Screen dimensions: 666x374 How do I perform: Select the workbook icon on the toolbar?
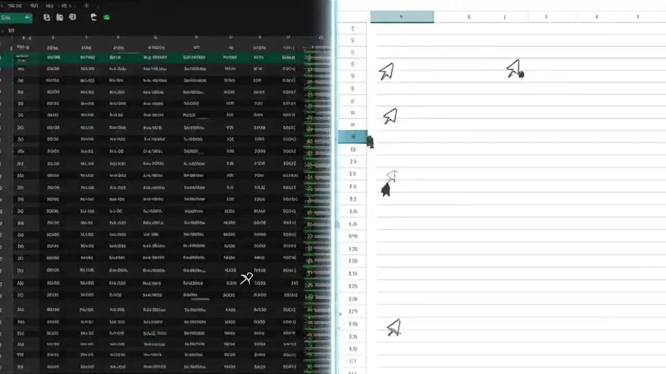coord(72,17)
